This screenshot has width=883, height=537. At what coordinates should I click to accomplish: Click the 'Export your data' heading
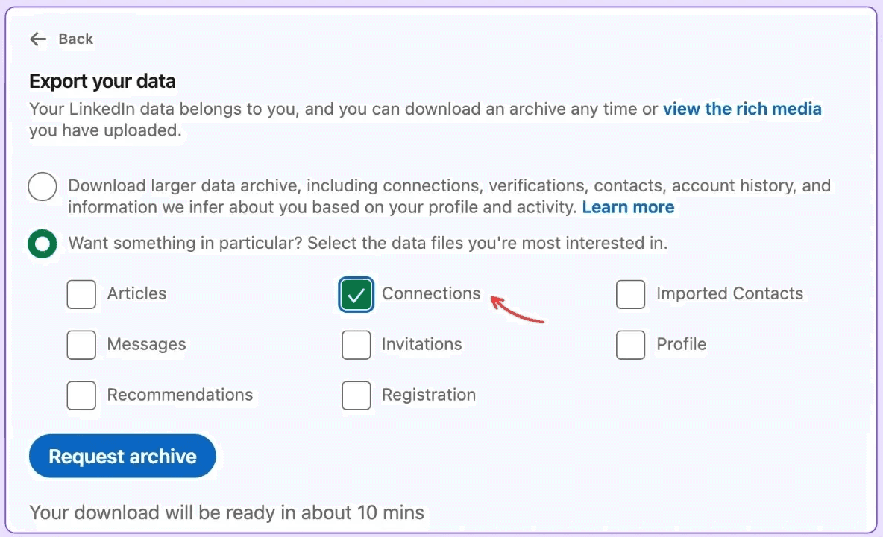(102, 81)
